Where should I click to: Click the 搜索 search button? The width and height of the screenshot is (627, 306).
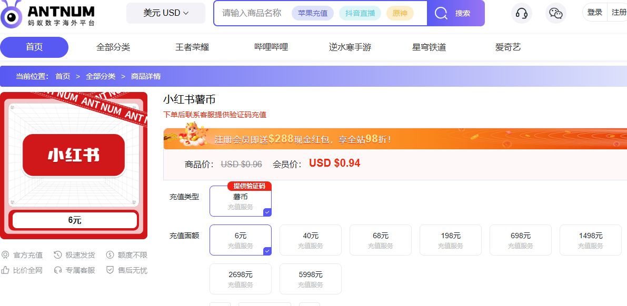(456, 13)
